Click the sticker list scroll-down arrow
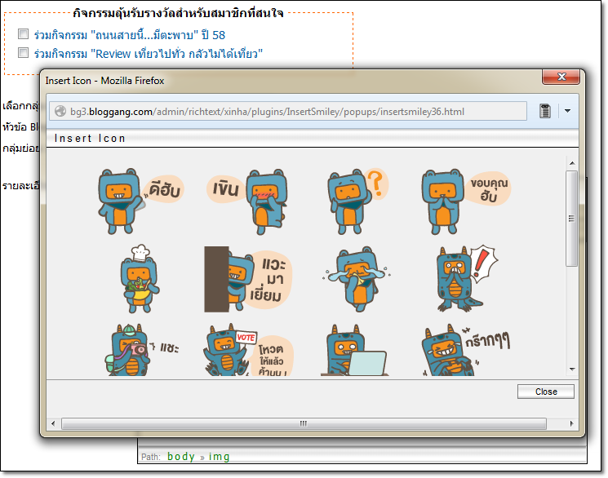Viewport: 608px width, 478px height. click(x=572, y=370)
